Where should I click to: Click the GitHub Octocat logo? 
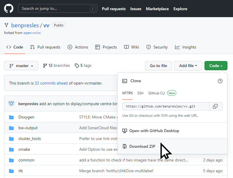pos(9,8)
